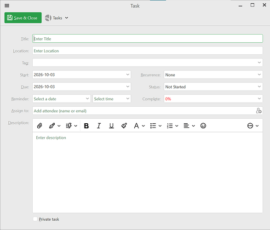Click into the Title field

(x=147, y=39)
